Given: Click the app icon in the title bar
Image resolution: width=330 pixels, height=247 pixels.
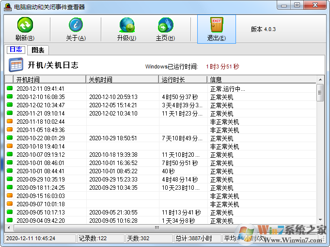Looking at the screenshot, I should pos(6,5).
